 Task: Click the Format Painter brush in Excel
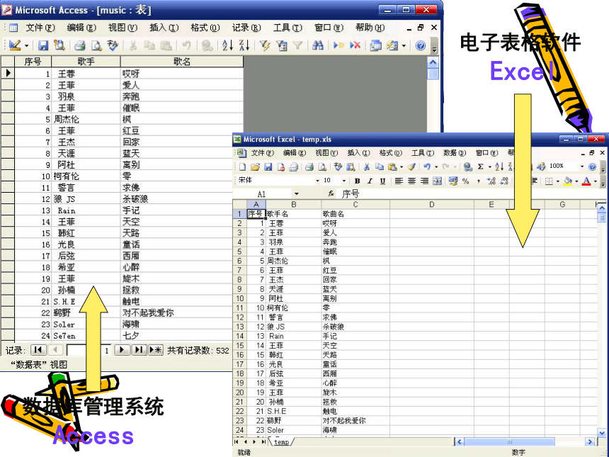[x=411, y=167]
